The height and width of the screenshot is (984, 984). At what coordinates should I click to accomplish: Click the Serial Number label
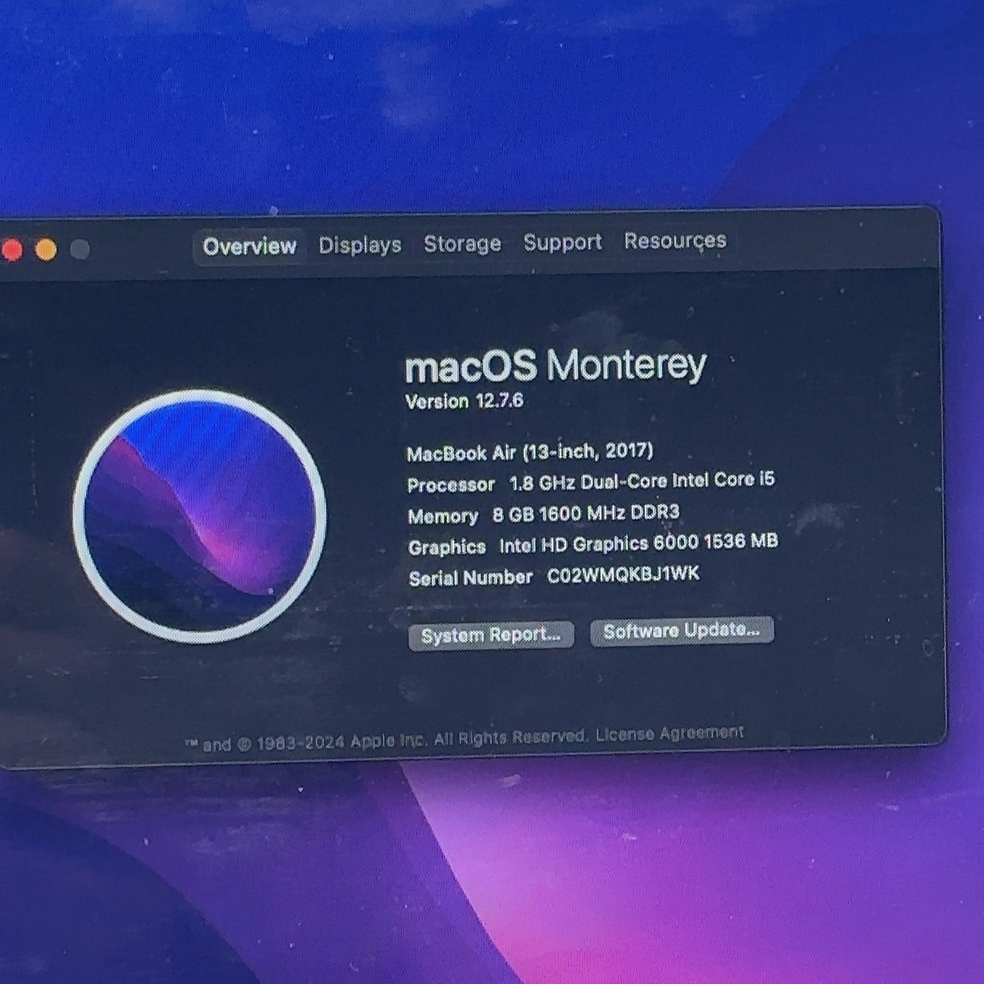pyautogui.click(x=470, y=578)
